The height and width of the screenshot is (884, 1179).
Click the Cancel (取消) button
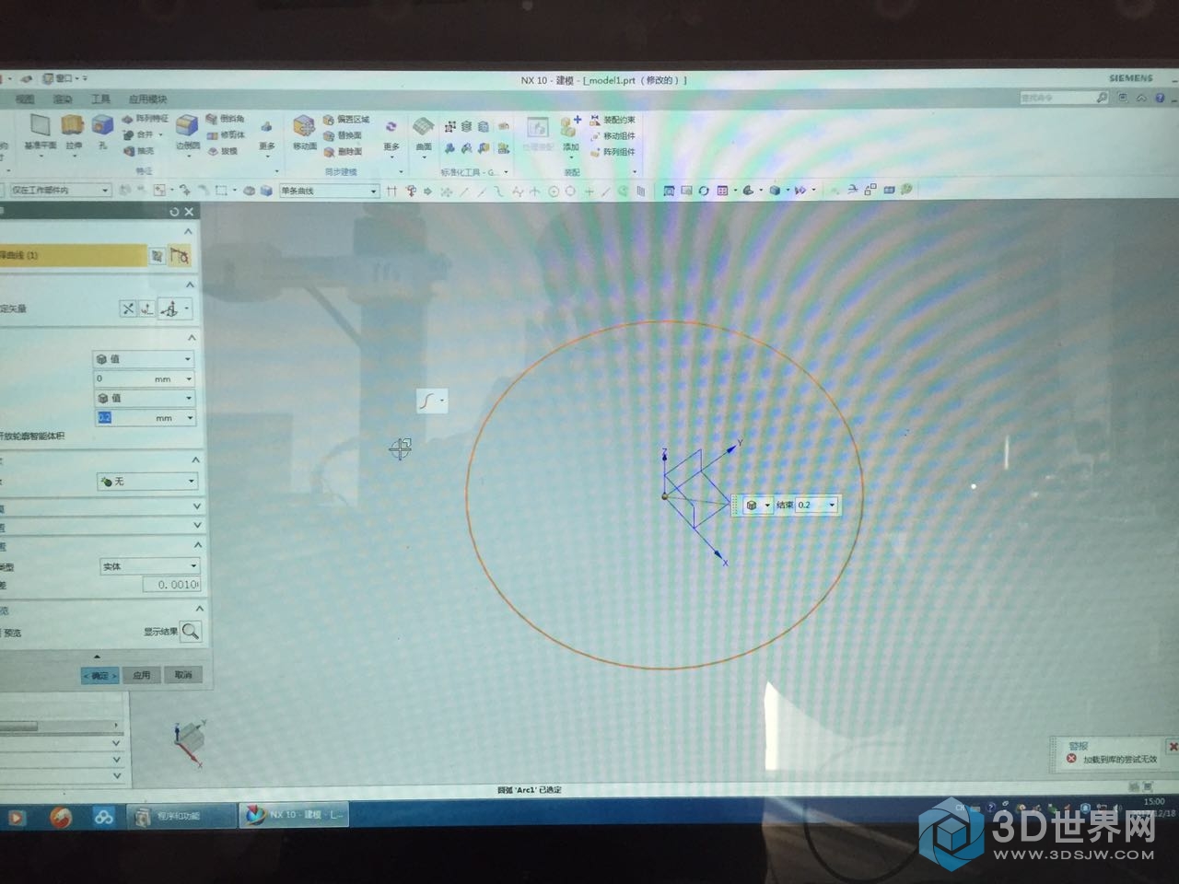tap(183, 675)
